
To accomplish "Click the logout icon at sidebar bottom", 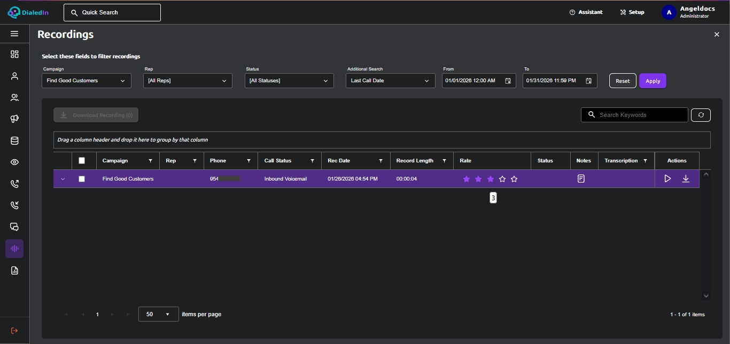I will pos(14,331).
